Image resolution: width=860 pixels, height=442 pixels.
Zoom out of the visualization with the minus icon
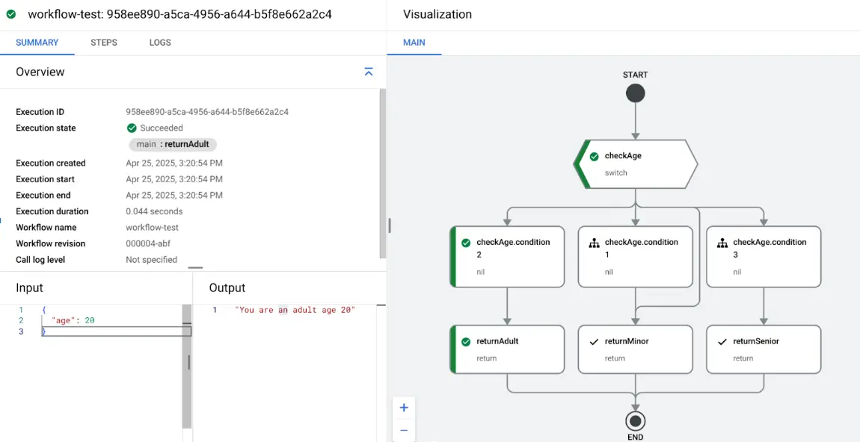pyautogui.click(x=403, y=430)
